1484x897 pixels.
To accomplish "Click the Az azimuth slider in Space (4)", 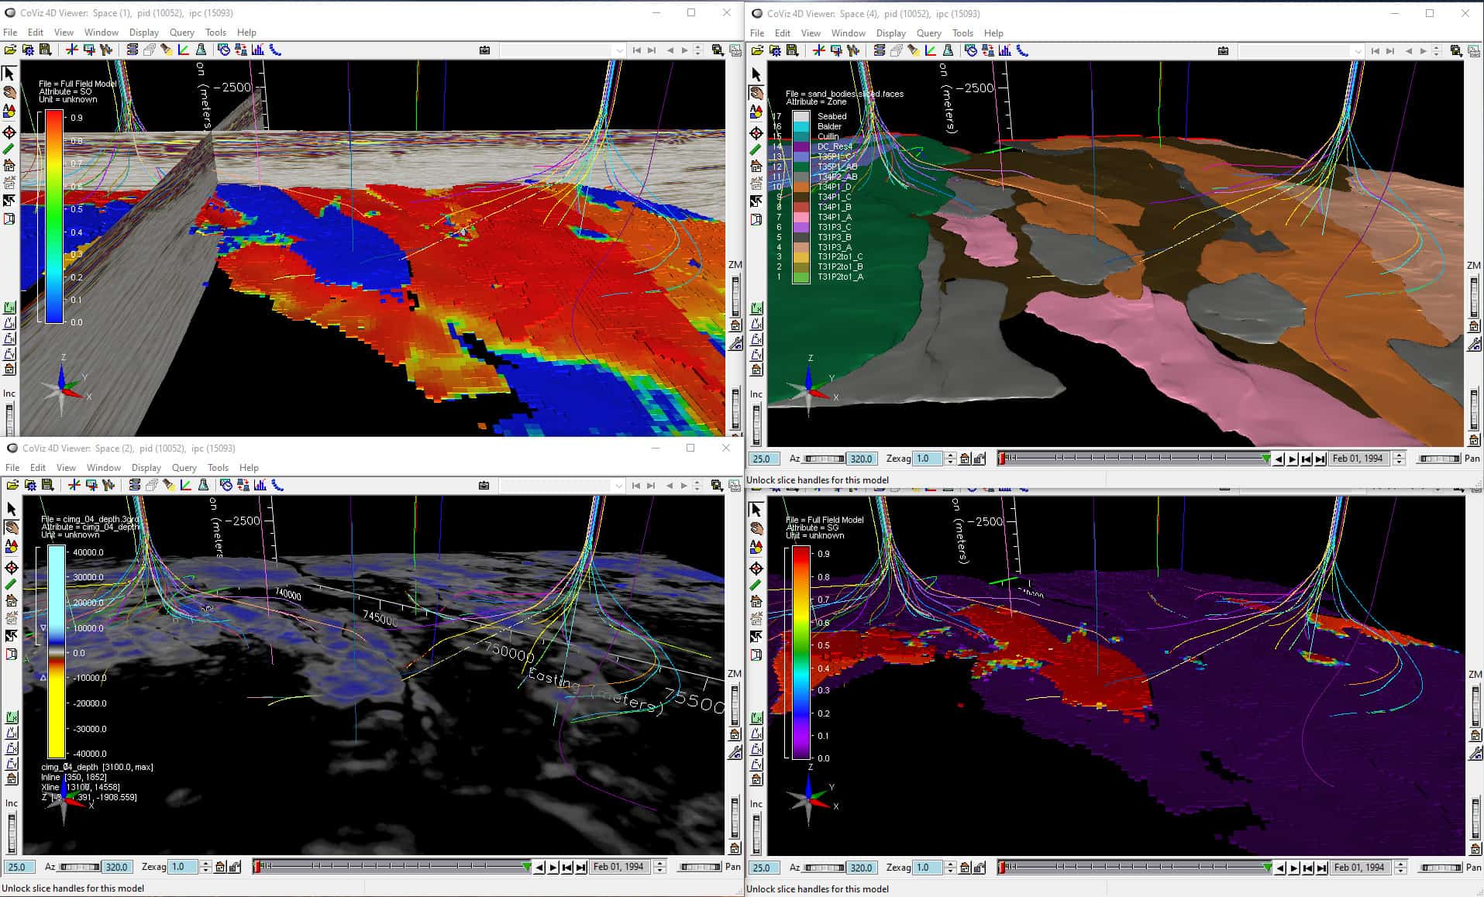I will click(x=825, y=459).
